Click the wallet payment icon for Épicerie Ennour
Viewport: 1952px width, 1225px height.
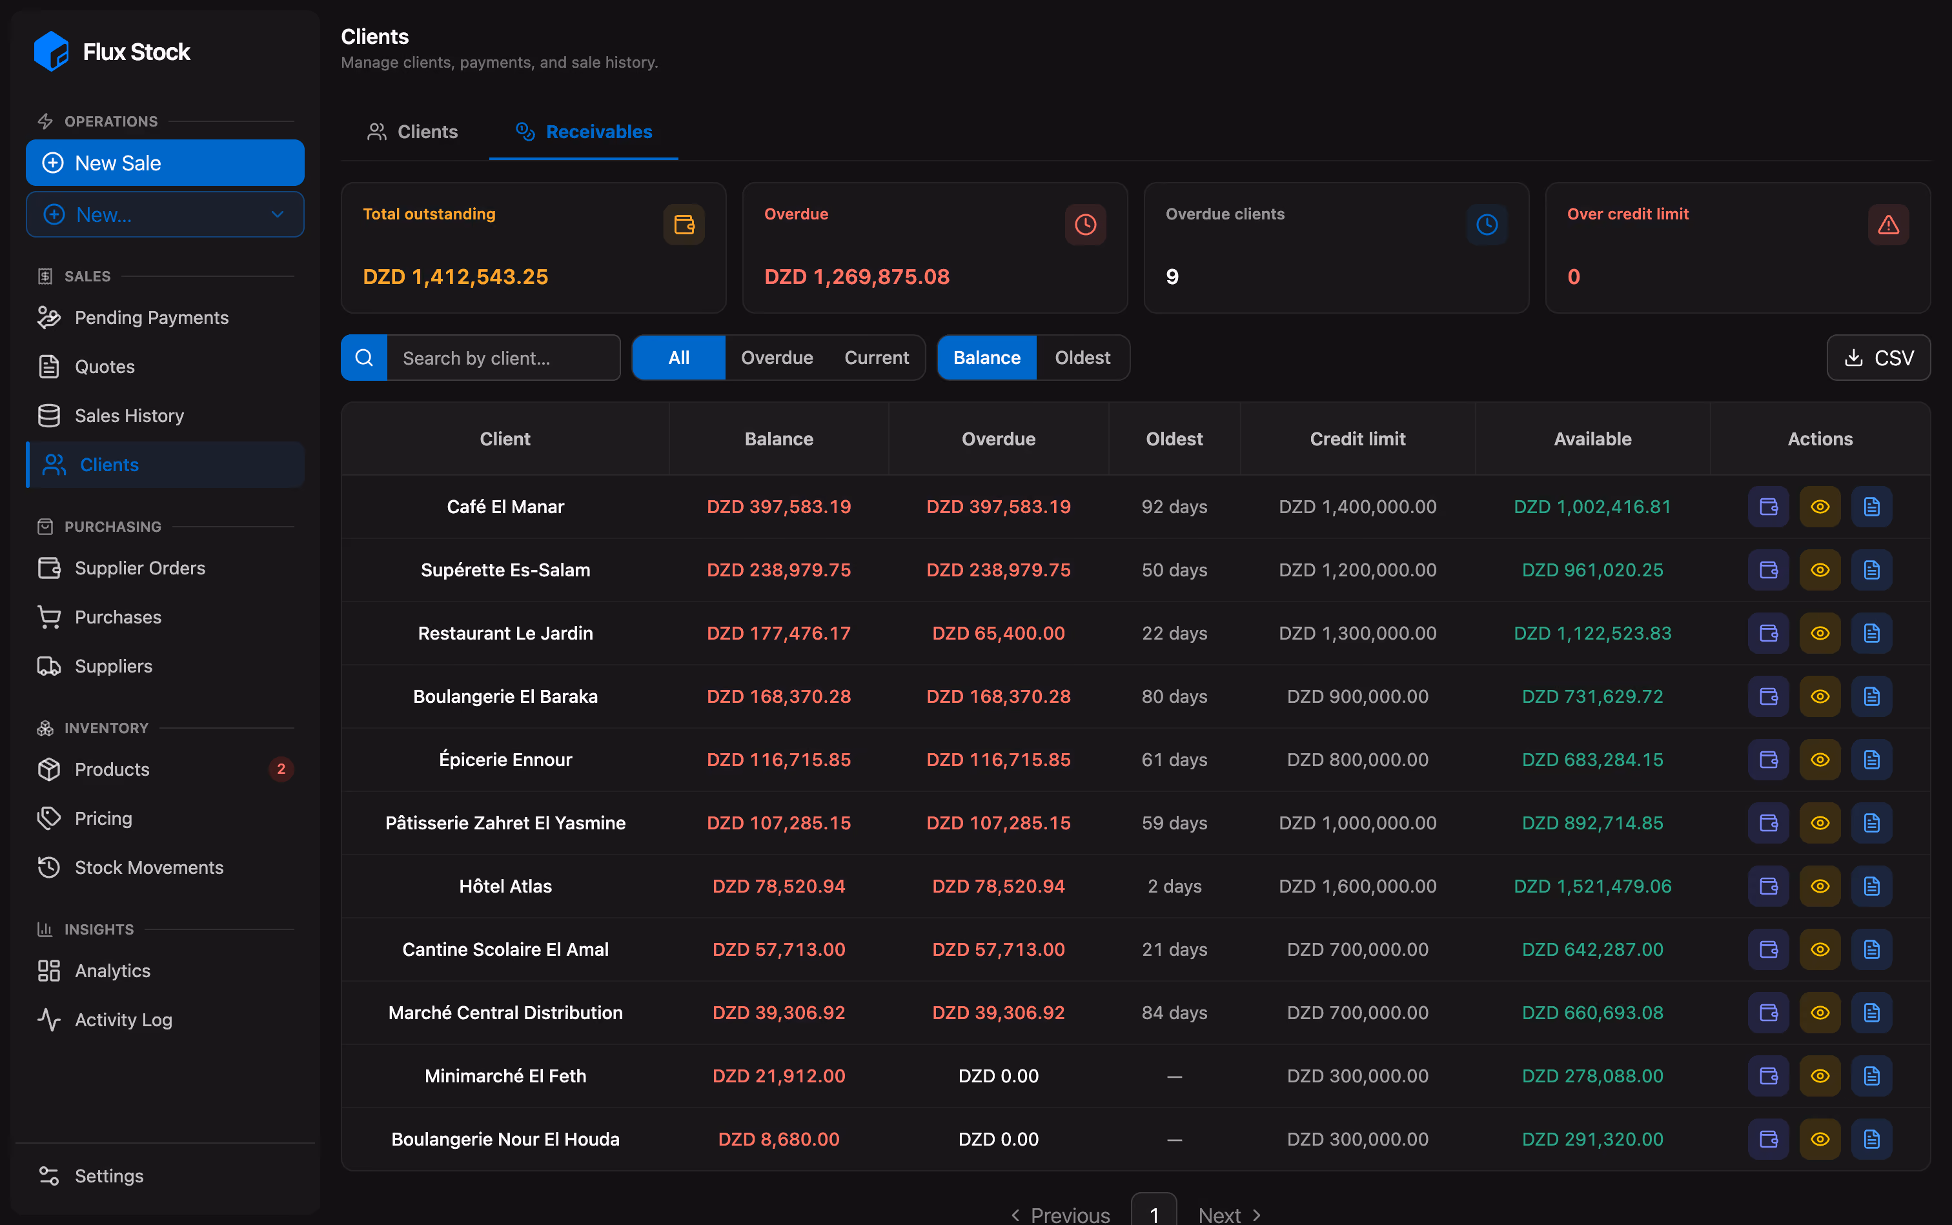(x=1768, y=759)
